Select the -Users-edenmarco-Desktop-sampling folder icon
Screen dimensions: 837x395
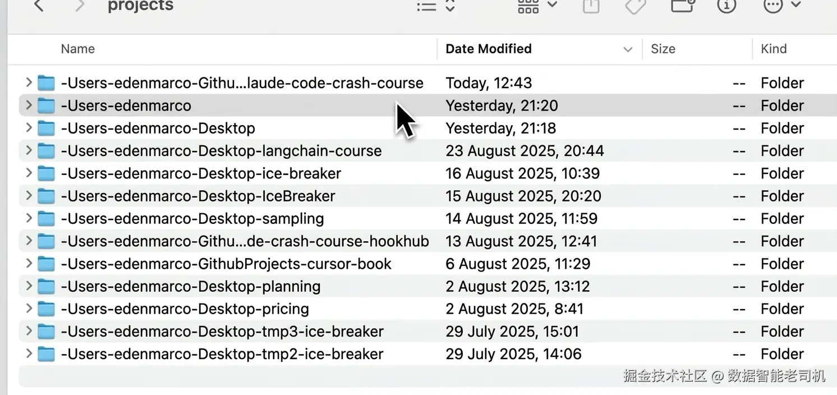(46, 219)
